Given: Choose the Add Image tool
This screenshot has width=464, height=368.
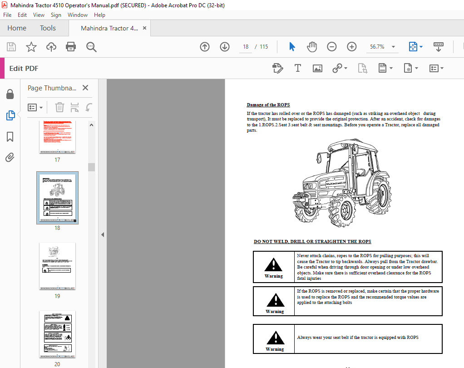Looking at the screenshot, I should click(317, 69).
